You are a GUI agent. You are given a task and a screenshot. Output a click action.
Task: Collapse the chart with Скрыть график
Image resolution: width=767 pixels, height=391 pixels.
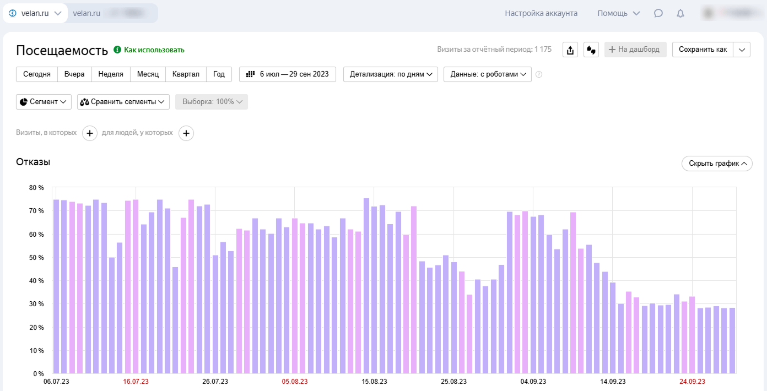point(717,164)
